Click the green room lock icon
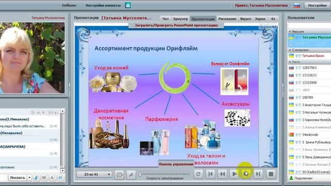Image resolution: width=331 pixels, height=186 pixels. pos(128,5)
